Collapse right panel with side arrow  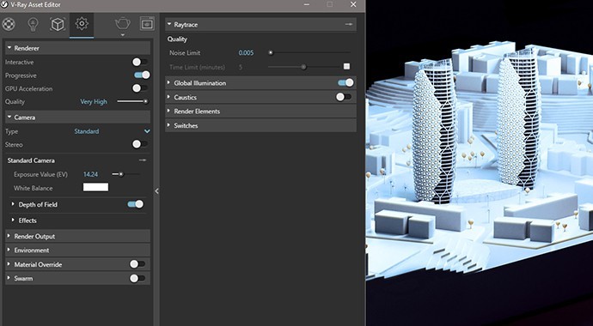(x=156, y=191)
